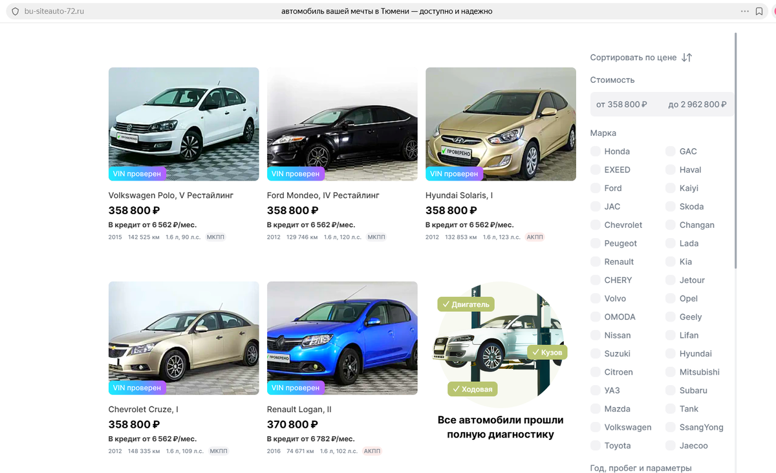Check the GAC brand filter
This screenshot has width=776, height=473.
click(670, 151)
